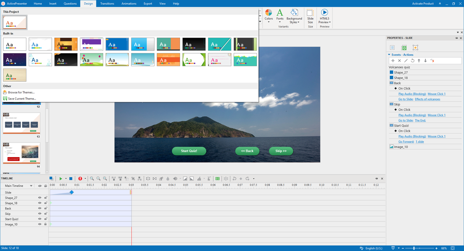The height and width of the screenshot is (251, 464).
Task: Select slide 13 thumbnail
Action: pyautogui.click(x=21, y=123)
